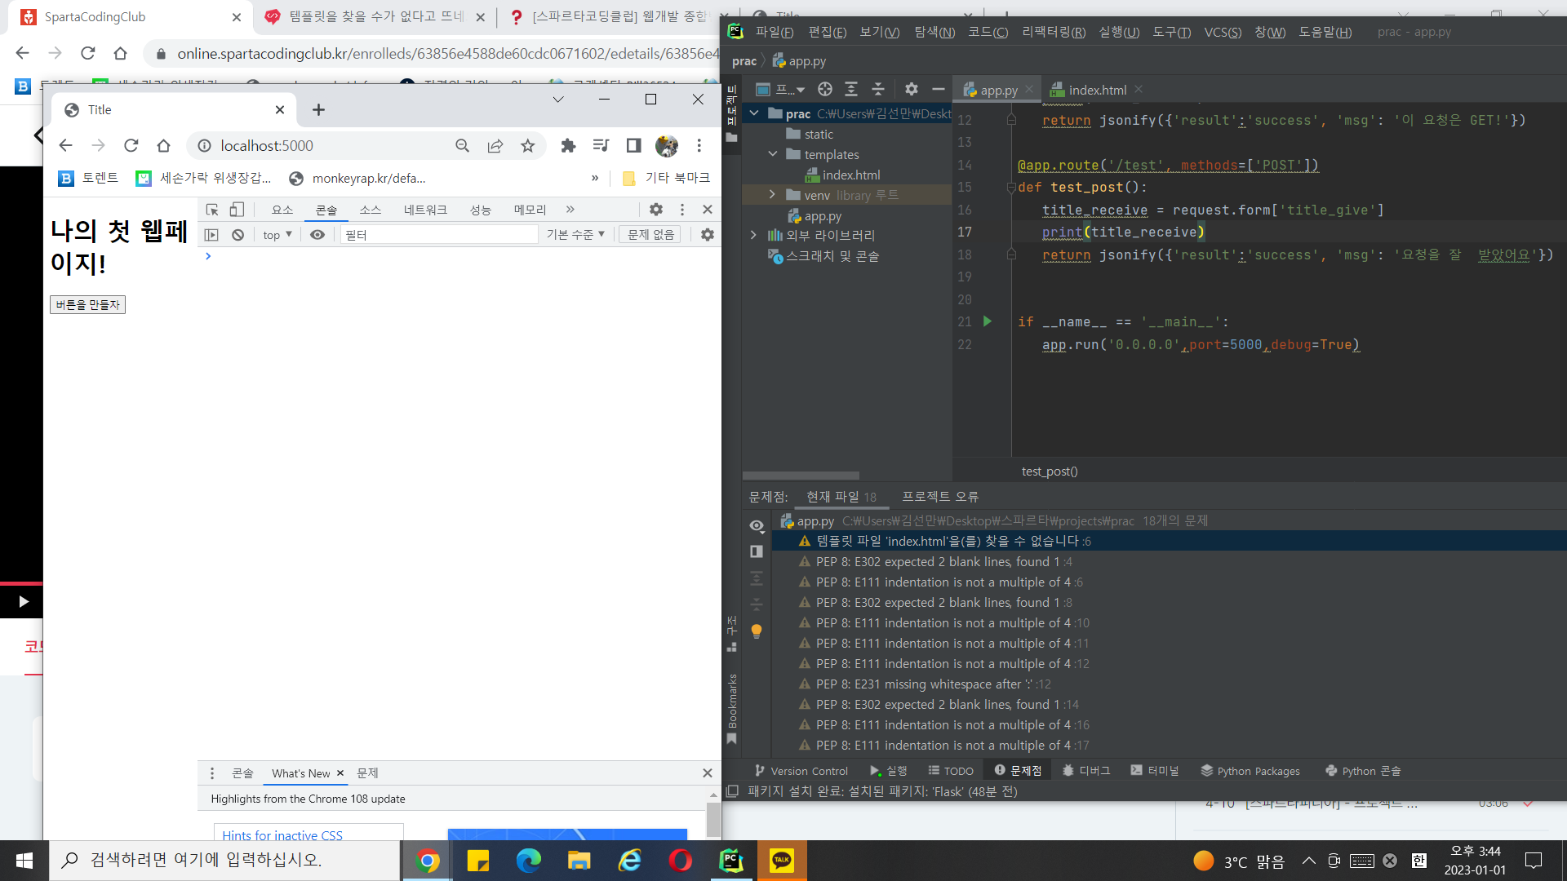Switch to the DevTools 요소 tab

click(x=282, y=210)
